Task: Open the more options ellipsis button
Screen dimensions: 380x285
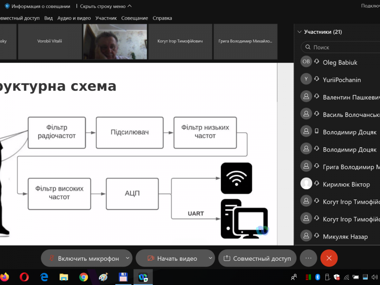Action: 308,258
